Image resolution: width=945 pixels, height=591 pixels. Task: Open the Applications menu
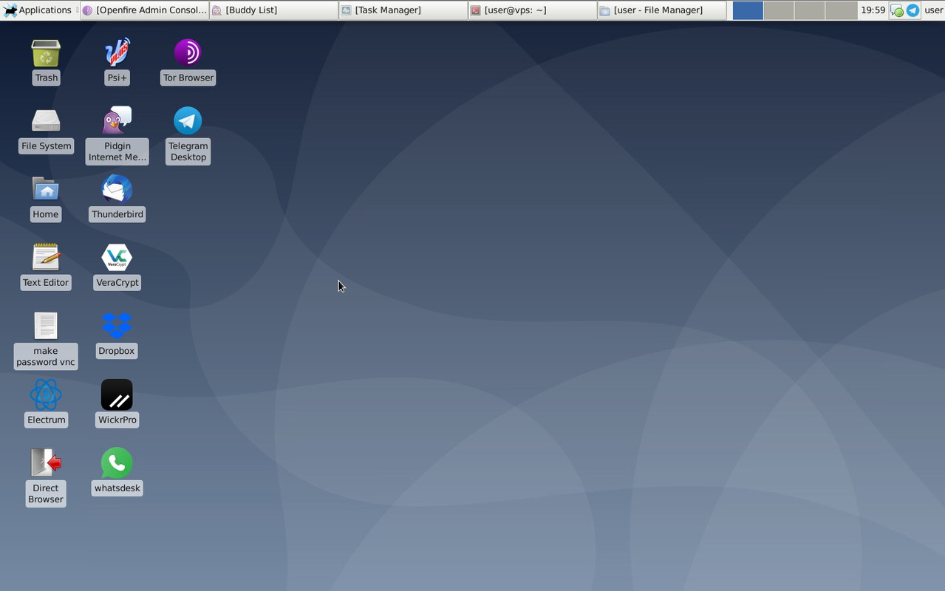coord(38,10)
